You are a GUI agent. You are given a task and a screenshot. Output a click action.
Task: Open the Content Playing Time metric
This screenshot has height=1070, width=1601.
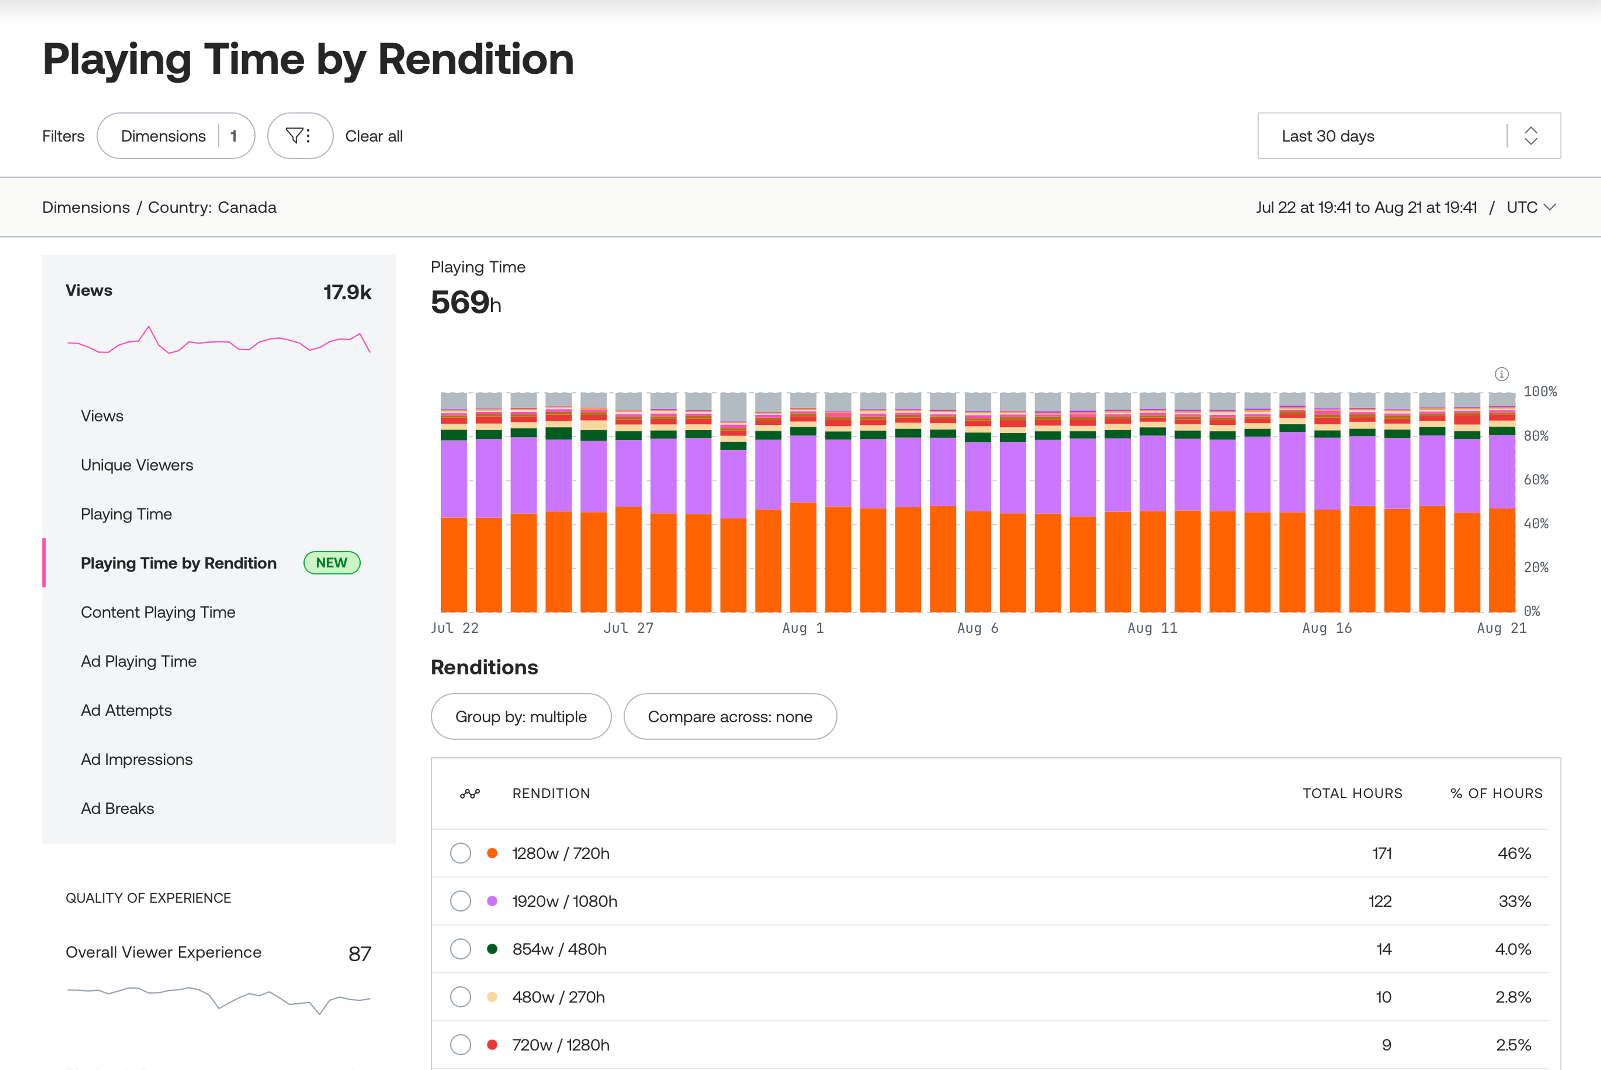point(158,612)
